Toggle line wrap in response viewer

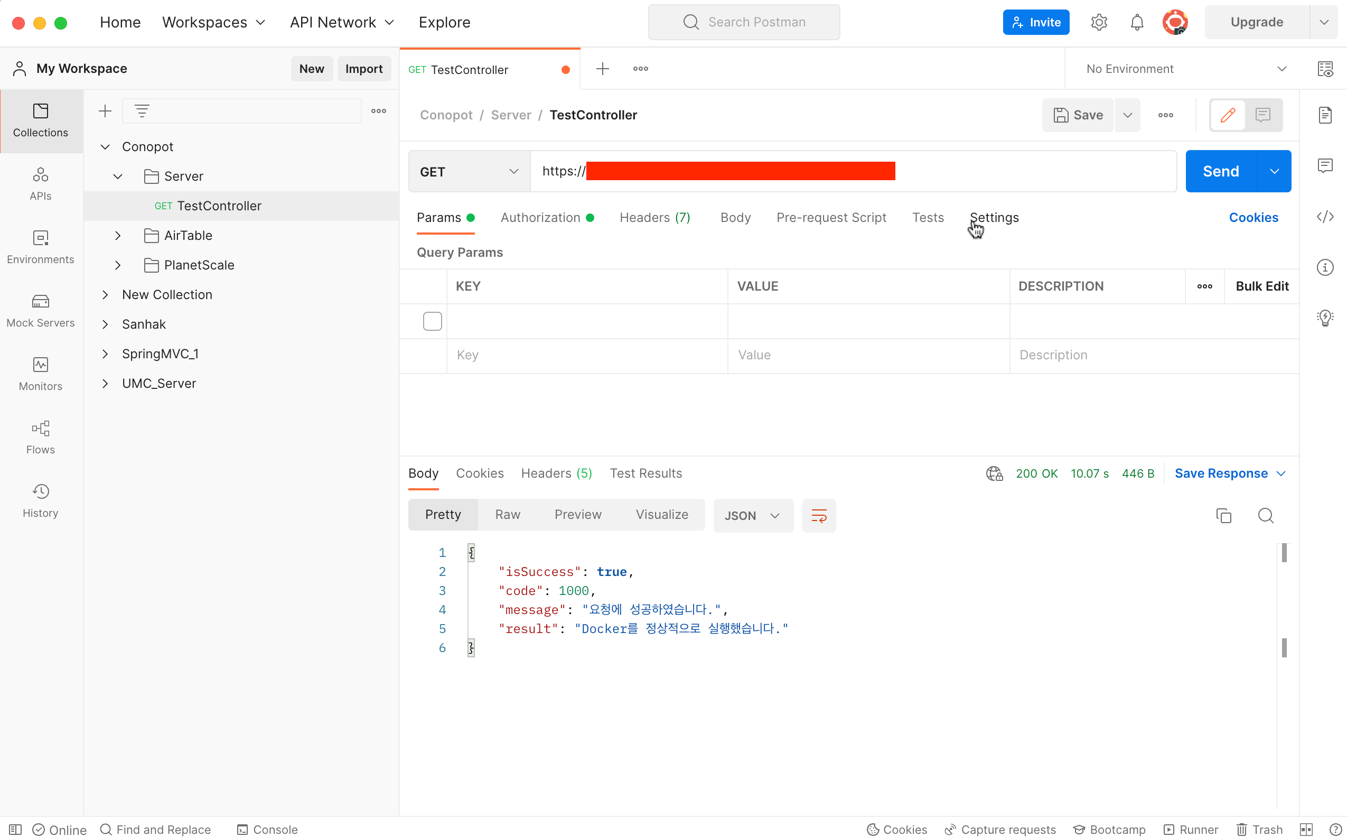coord(818,515)
